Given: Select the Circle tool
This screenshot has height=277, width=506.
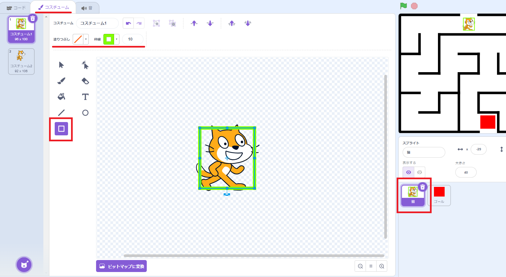Looking at the screenshot, I should [85, 113].
